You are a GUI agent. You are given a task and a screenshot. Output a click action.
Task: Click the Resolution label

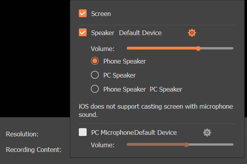(22, 134)
